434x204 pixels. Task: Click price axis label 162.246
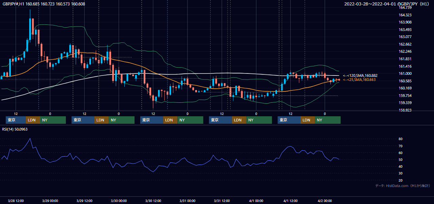click(405, 52)
